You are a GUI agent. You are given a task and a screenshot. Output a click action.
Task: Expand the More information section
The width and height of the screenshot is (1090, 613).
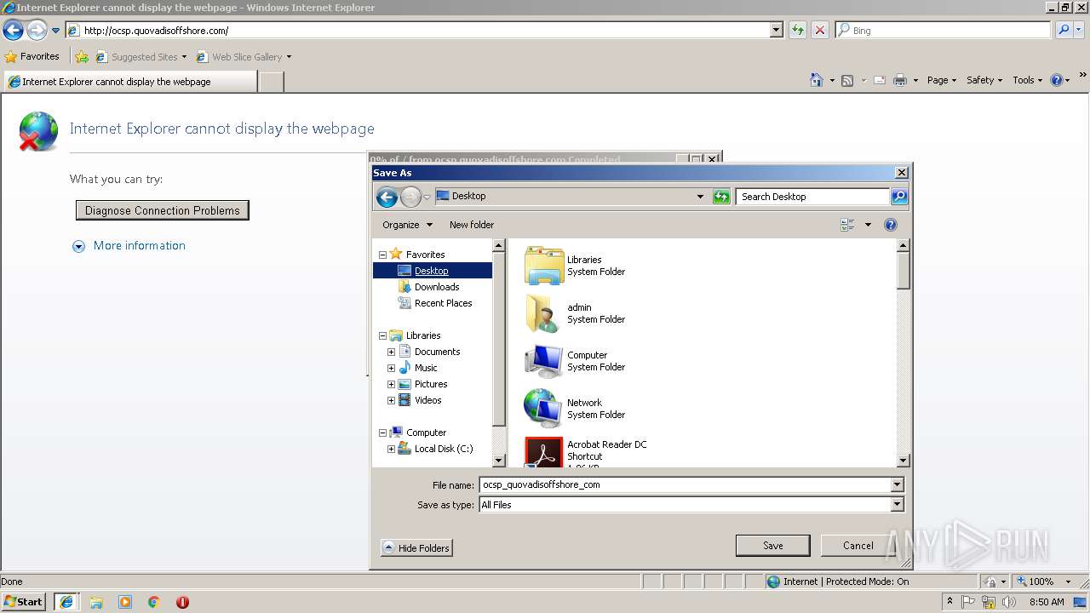[x=129, y=246]
